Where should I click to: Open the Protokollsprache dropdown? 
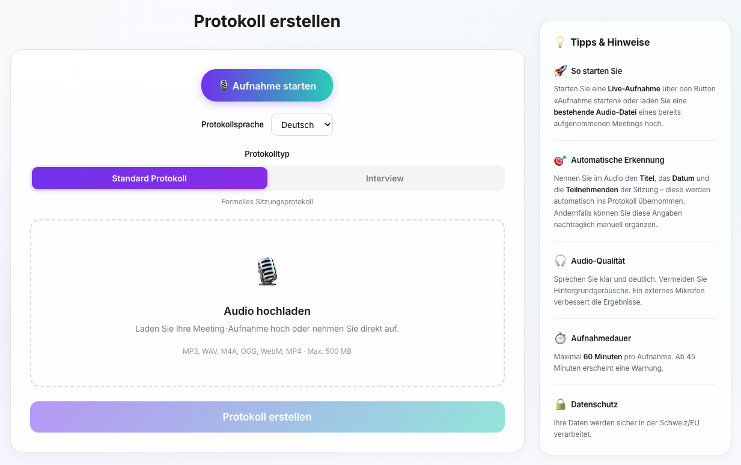(302, 125)
